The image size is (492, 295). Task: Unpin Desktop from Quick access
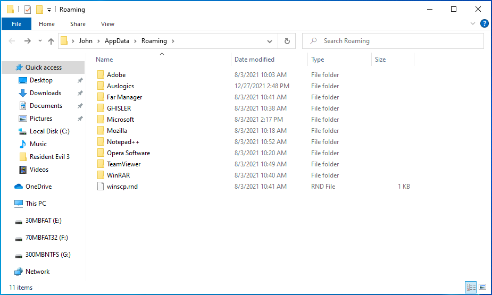80,80
